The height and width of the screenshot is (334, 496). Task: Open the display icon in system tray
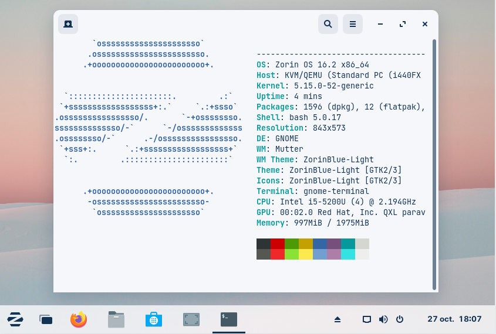pyautogui.click(x=367, y=319)
